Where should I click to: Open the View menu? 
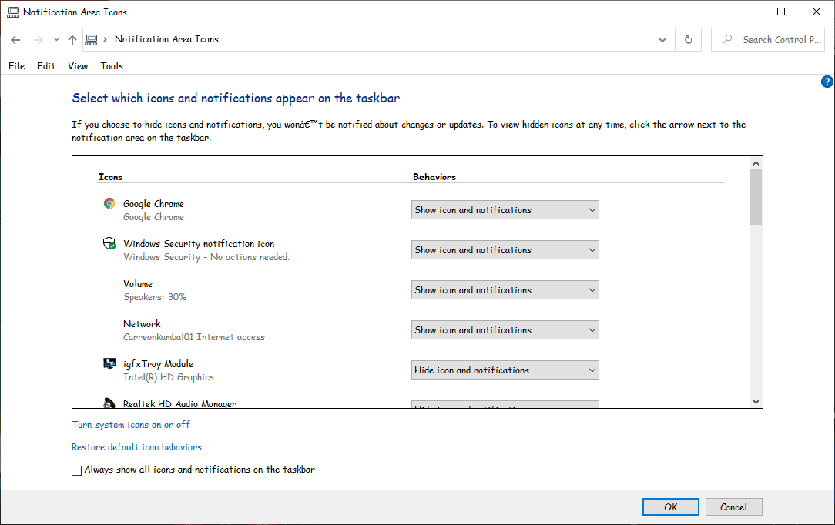78,65
